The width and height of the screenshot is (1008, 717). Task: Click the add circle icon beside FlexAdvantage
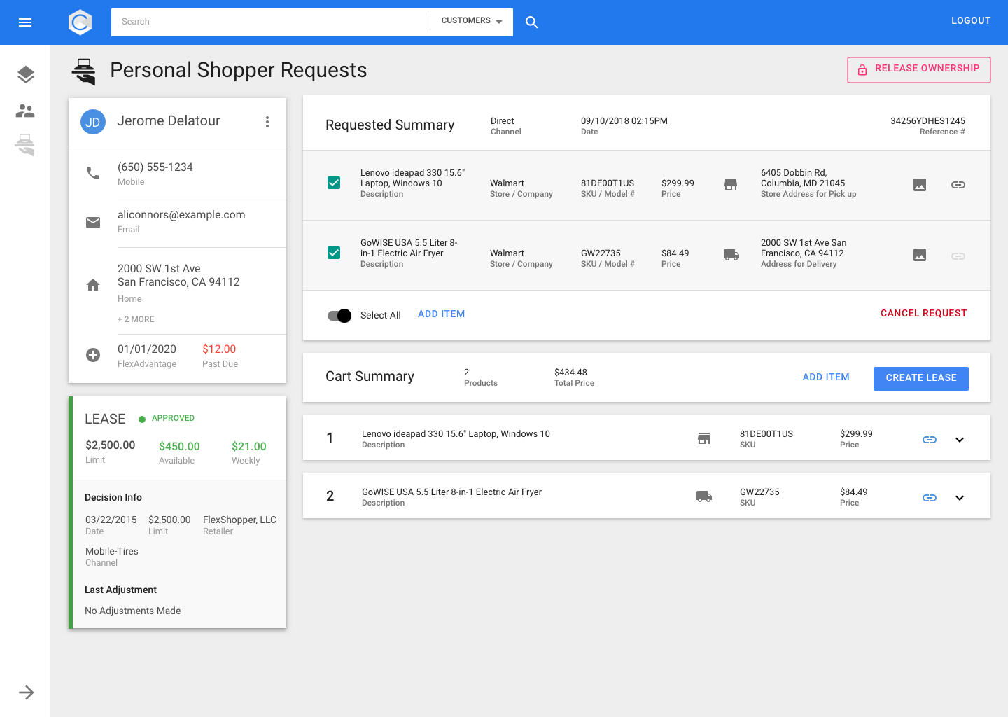93,355
